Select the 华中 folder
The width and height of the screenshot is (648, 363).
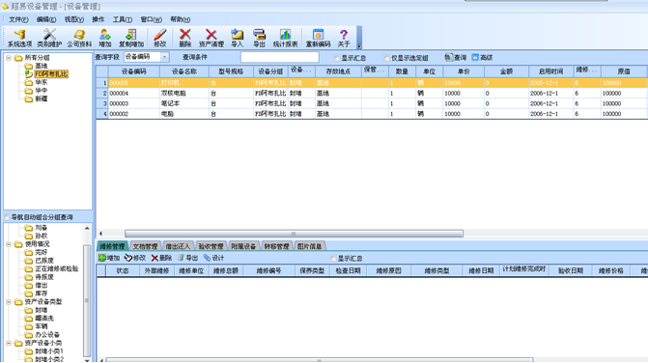click(x=36, y=91)
